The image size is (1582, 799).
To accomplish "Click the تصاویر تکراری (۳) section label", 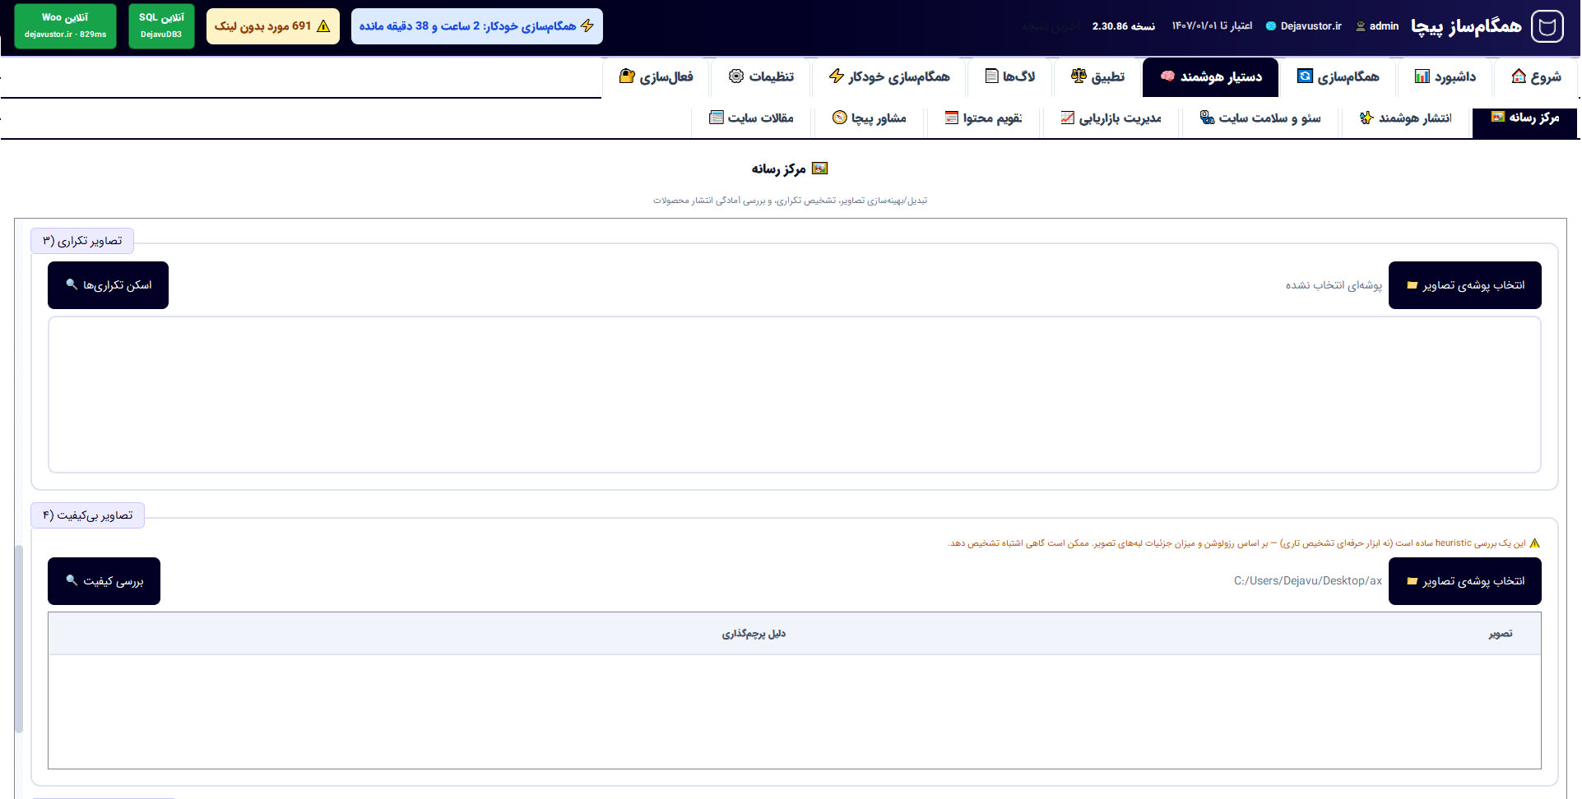I will click(82, 241).
